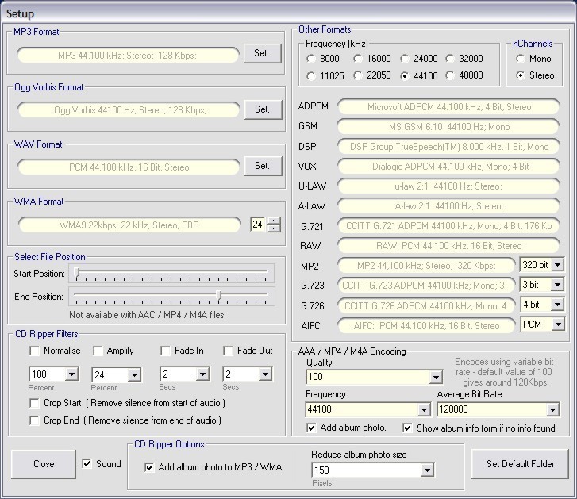Screen dimensions: 577x499
Task: Click the DSP Group TrueSpeech field
Action: pyautogui.click(x=449, y=147)
